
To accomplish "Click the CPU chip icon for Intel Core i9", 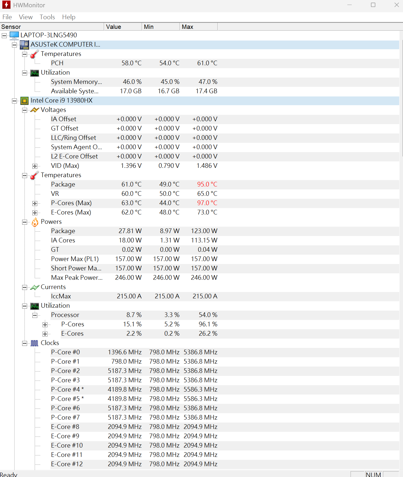I will click(24, 101).
